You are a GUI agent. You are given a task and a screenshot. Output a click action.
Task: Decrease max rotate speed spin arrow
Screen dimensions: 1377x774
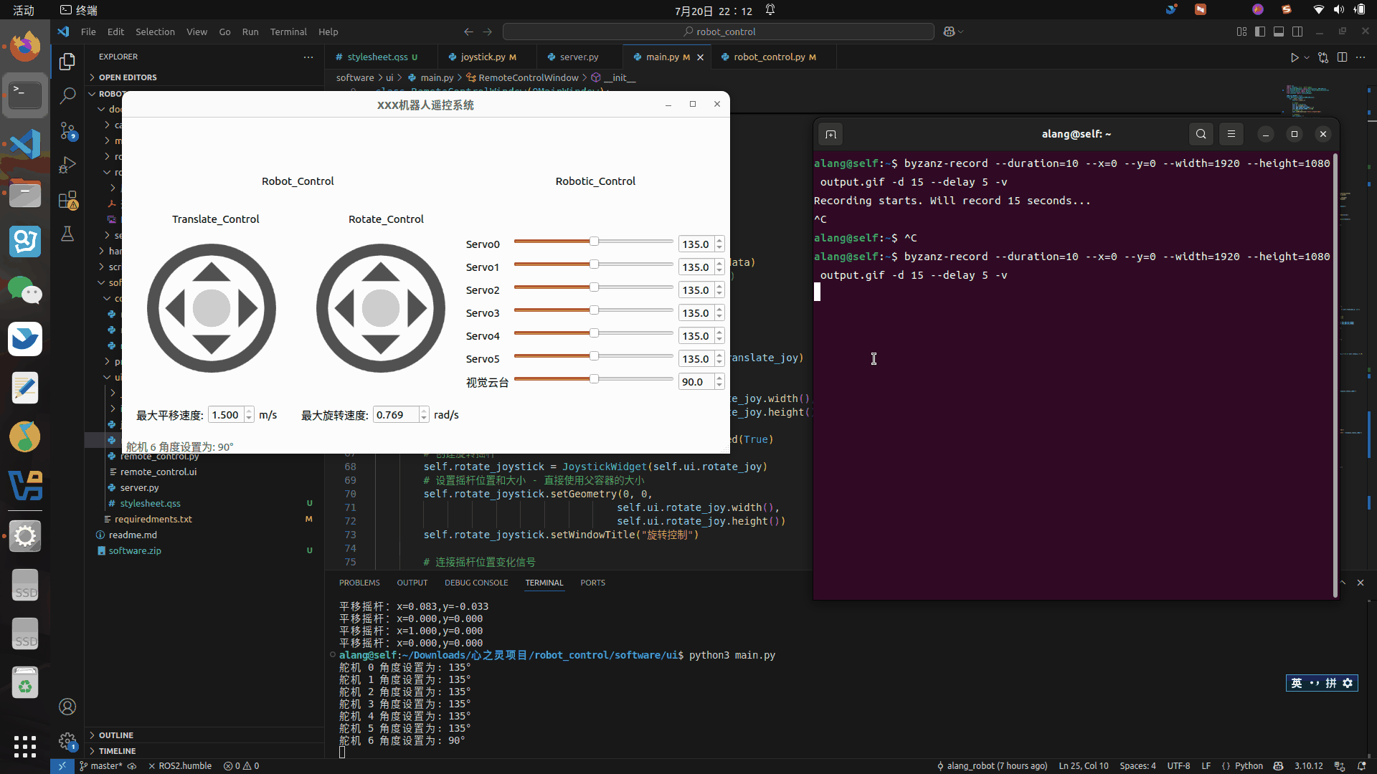point(424,419)
